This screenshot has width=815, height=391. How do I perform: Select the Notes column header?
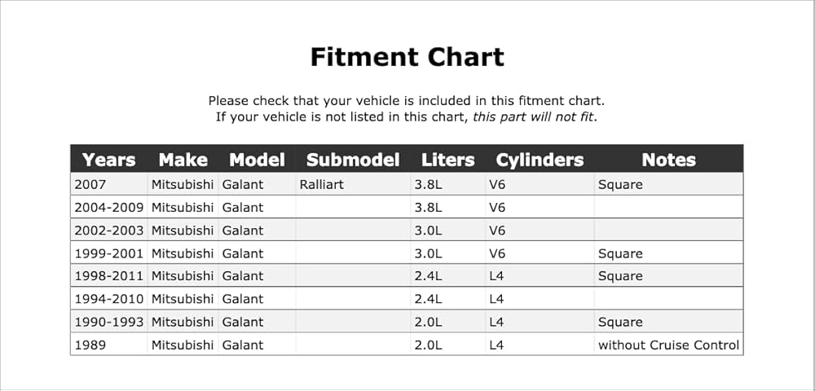668,160
